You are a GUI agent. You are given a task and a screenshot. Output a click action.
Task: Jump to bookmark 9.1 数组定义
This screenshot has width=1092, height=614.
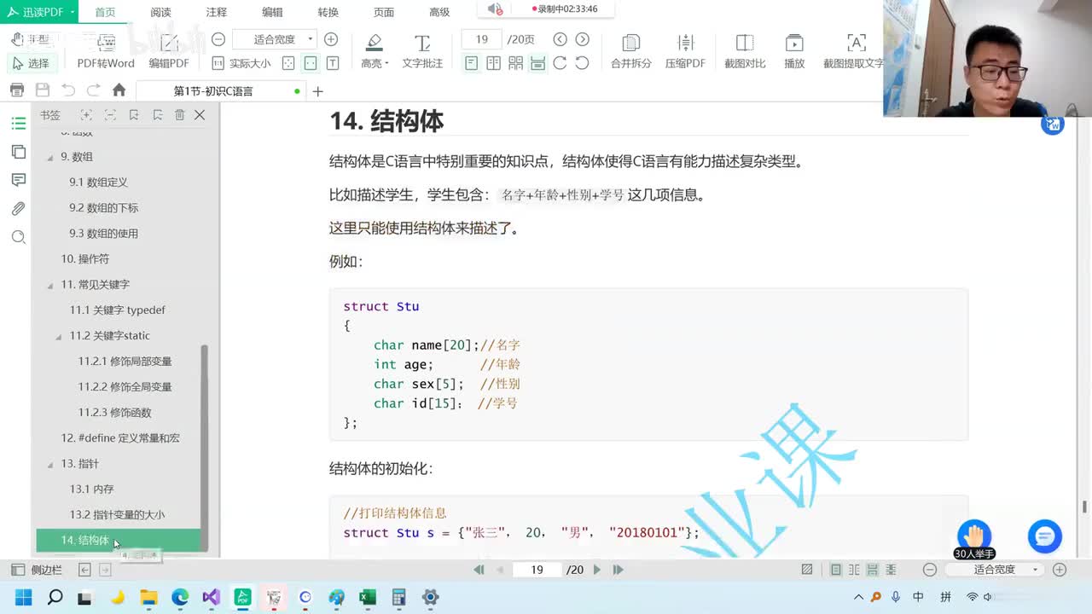99,182
